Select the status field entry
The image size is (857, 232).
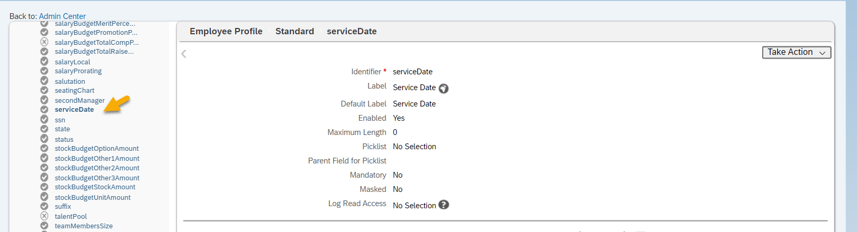(64, 140)
